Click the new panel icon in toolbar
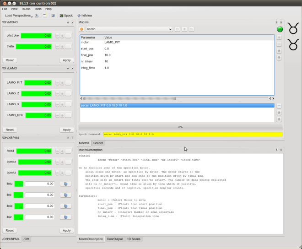This screenshot has width=302, height=249. coord(45,16)
